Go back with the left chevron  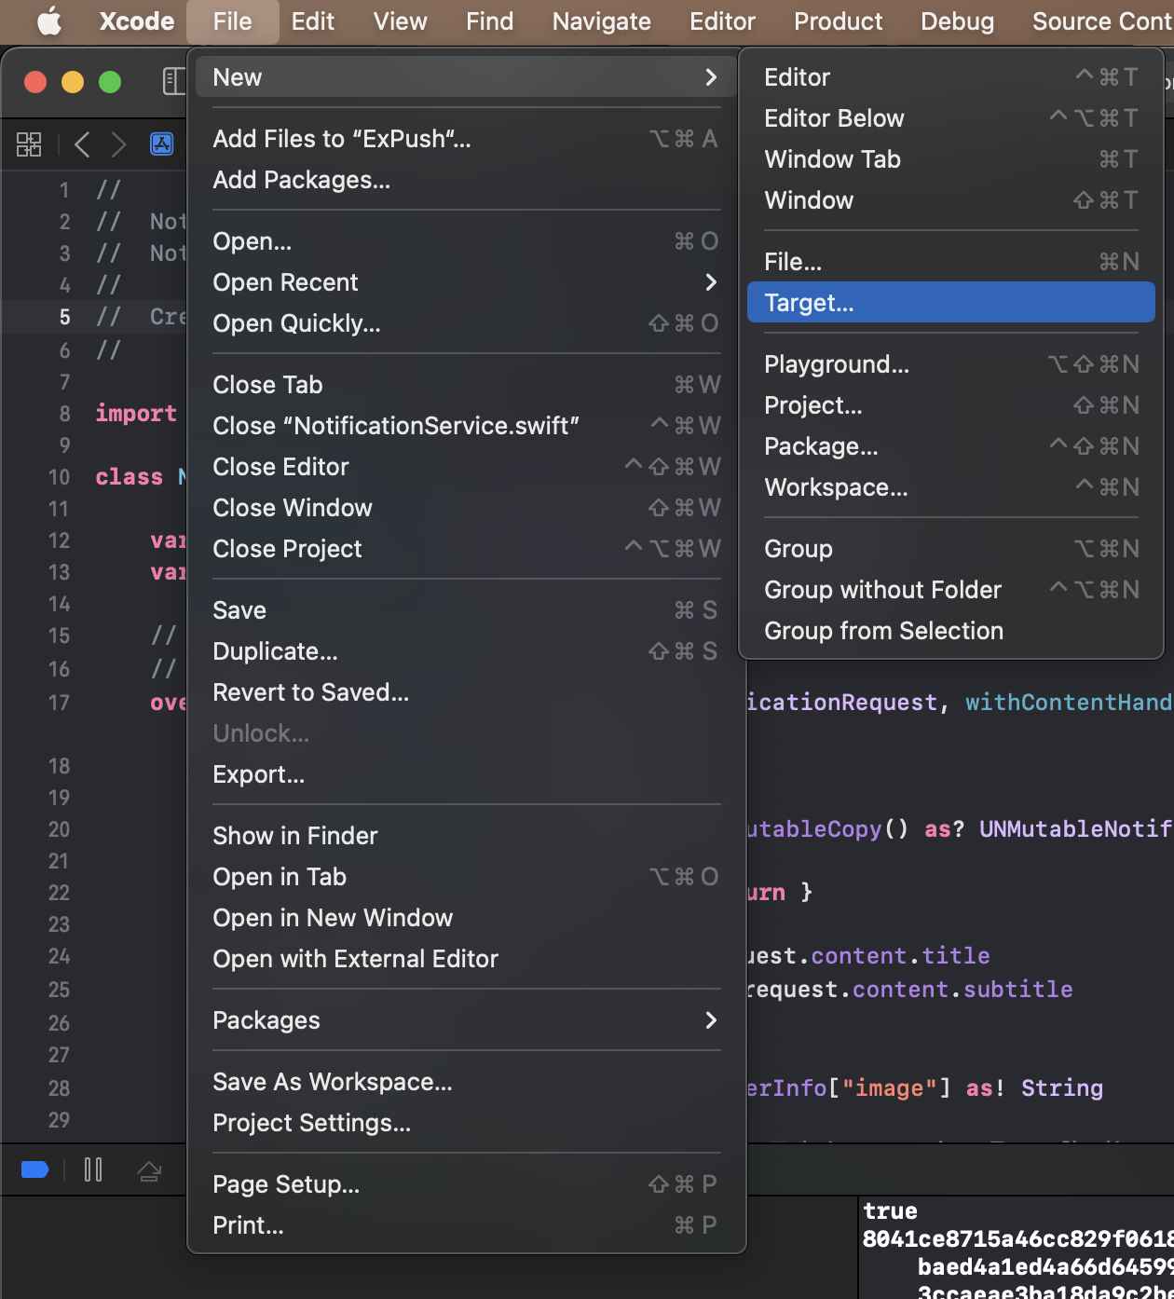click(x=82, y=144)
